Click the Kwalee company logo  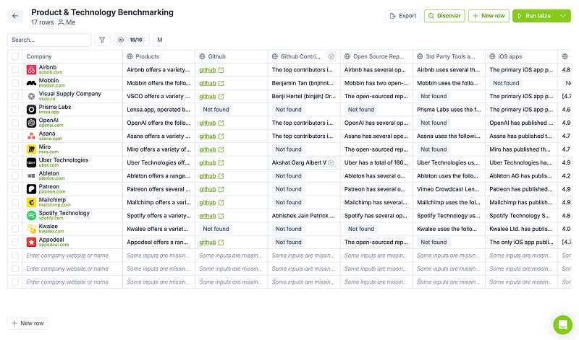(x=31, y=229)
